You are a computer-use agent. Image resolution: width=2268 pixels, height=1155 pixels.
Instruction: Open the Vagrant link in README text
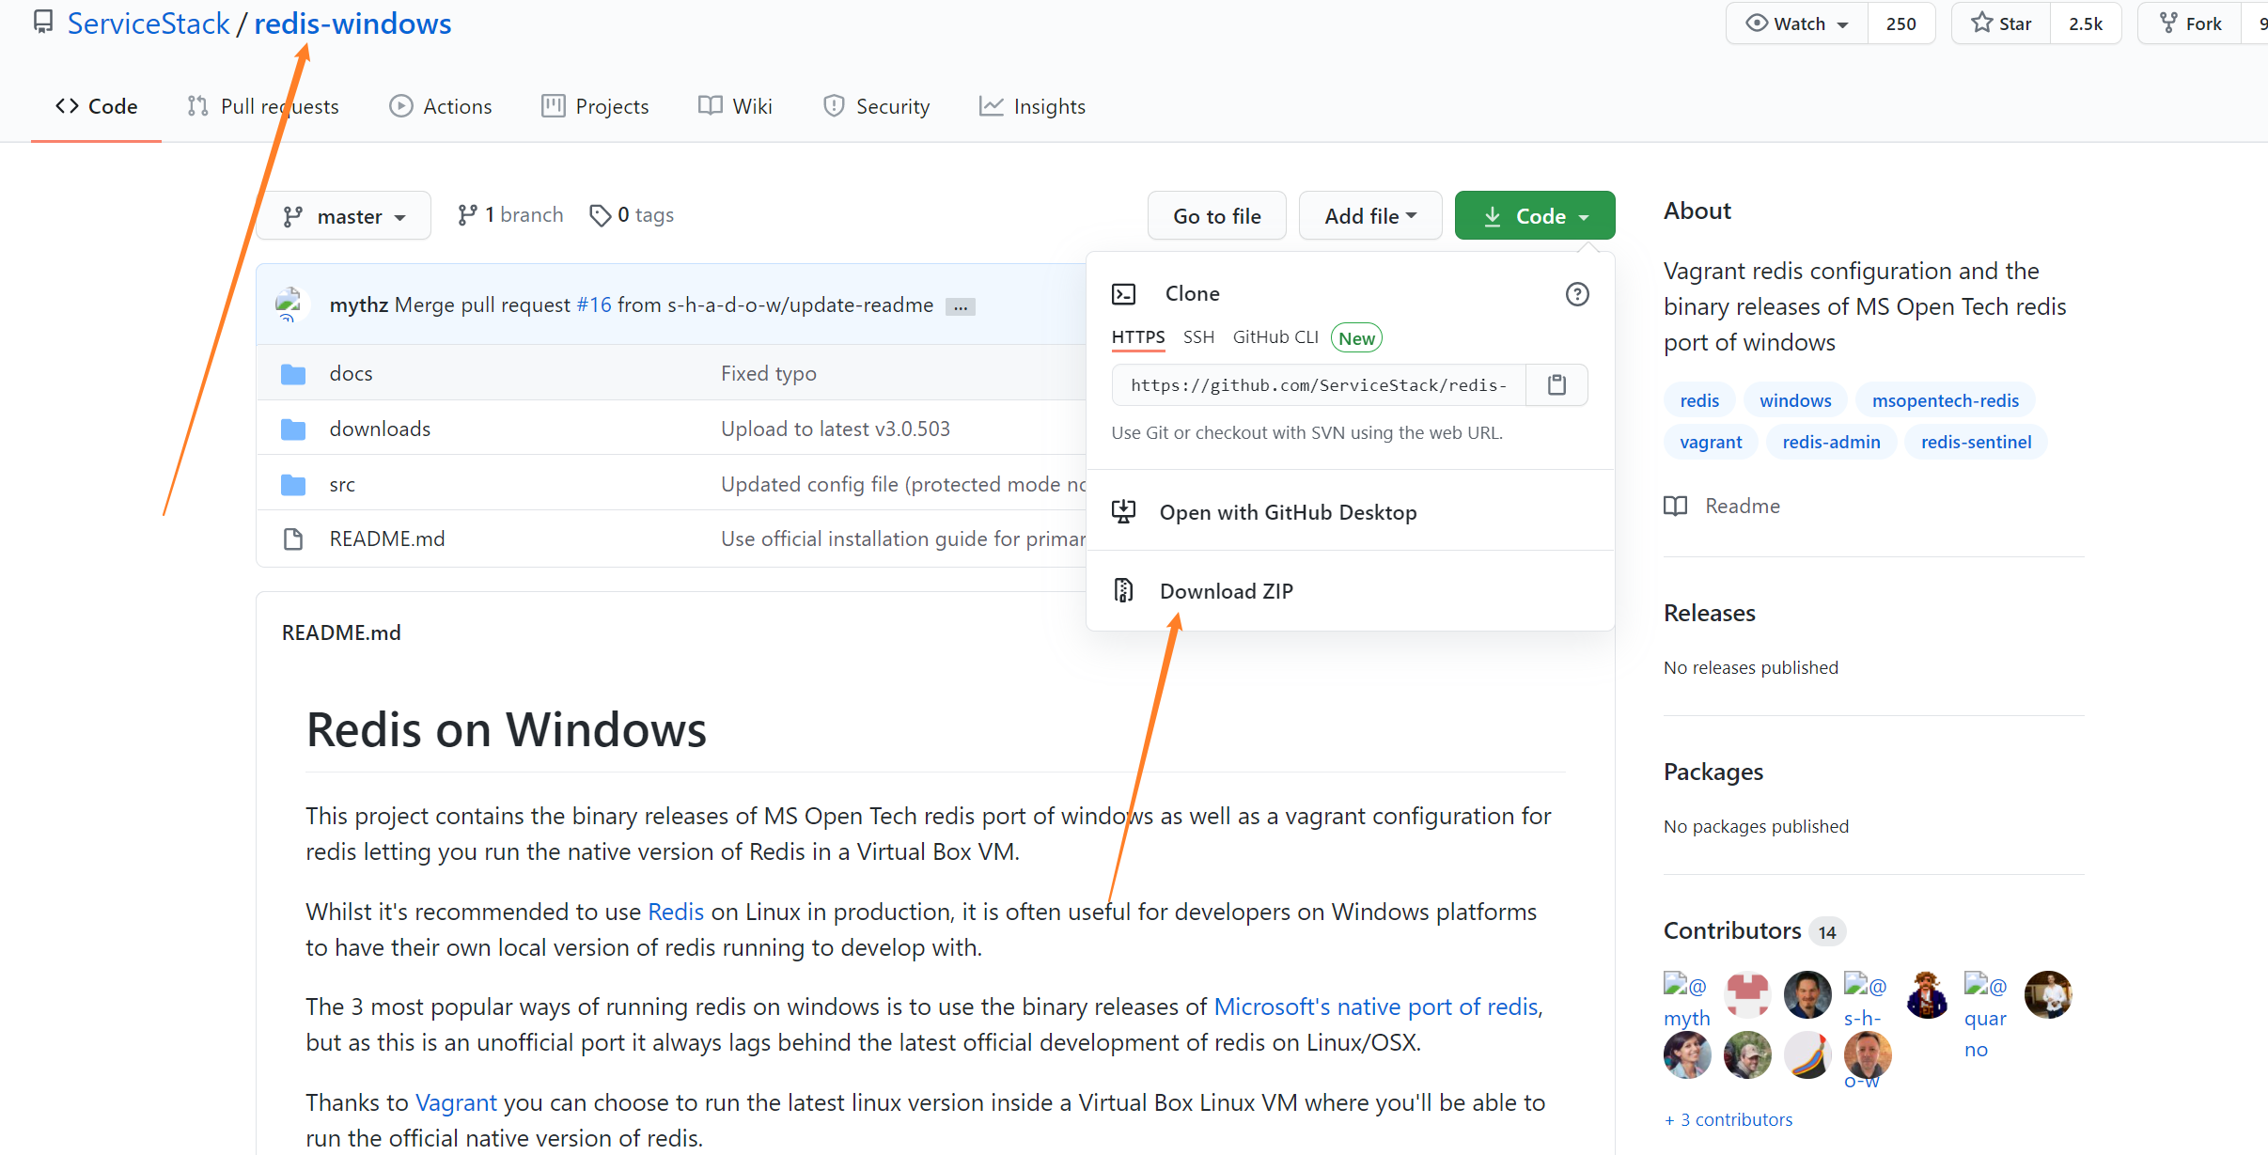point(455,1102)
